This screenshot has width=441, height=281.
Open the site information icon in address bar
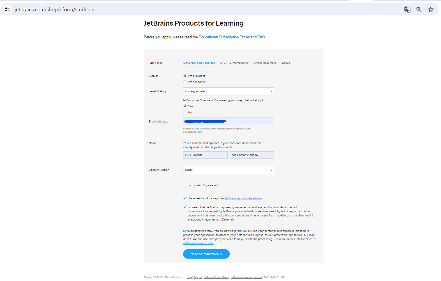(x=8, y=9)
